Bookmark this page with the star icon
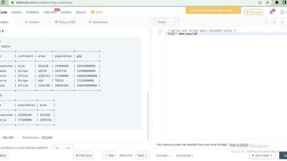The width and height of the screenshot is (287, 161). pyautogui.click(x=267, y=3)
